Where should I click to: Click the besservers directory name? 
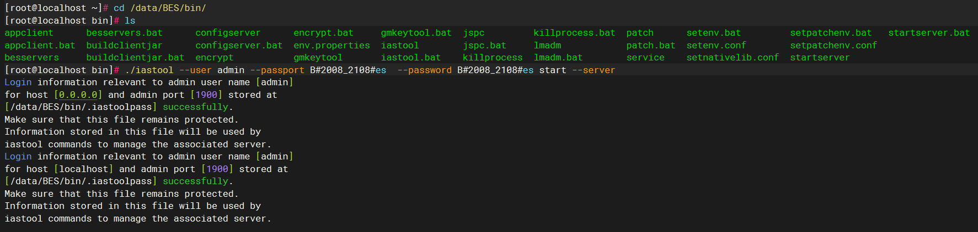pos(32,58)
